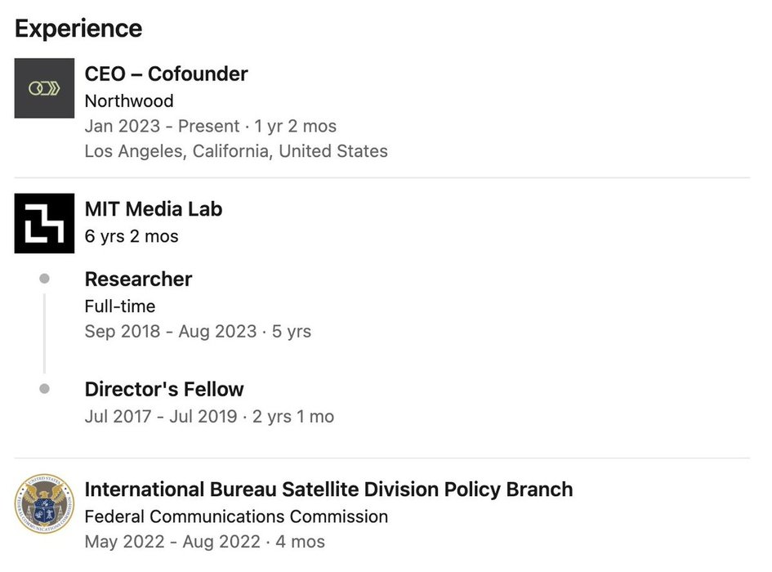This screenshot has height=572, width=772.
Task: Click the timeline dot beside Director's Fellow
Action: point(44,389)
